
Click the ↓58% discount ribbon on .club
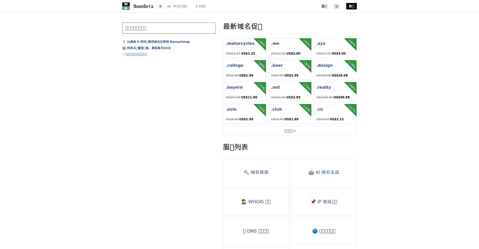(307, 109)
